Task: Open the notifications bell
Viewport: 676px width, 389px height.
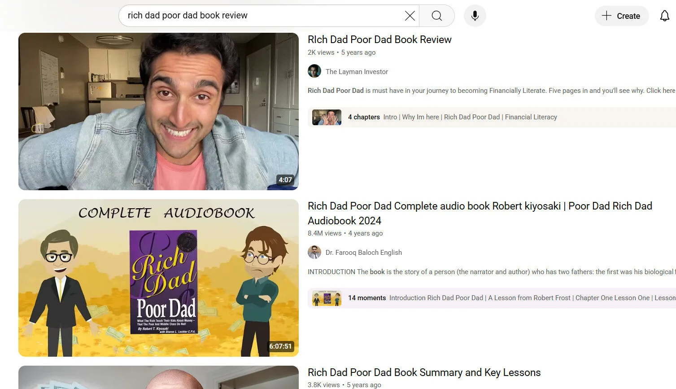Action: point(664,16)
